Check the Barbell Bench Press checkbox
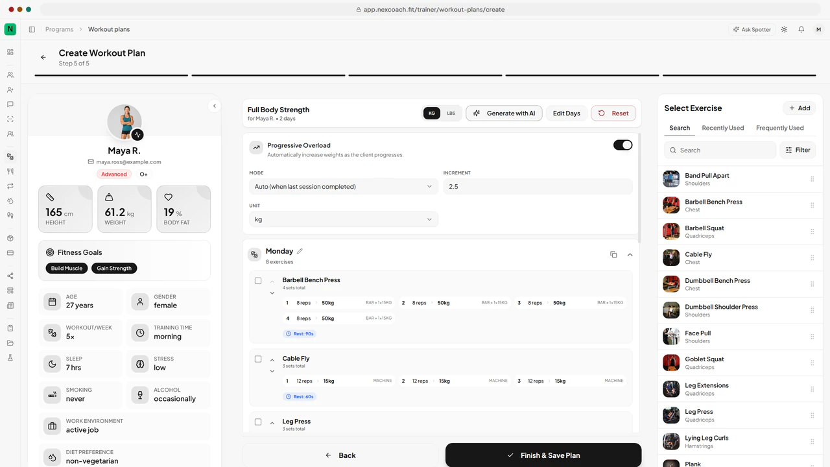This screenshot has width=830, height=467. (x=258, y=281)
